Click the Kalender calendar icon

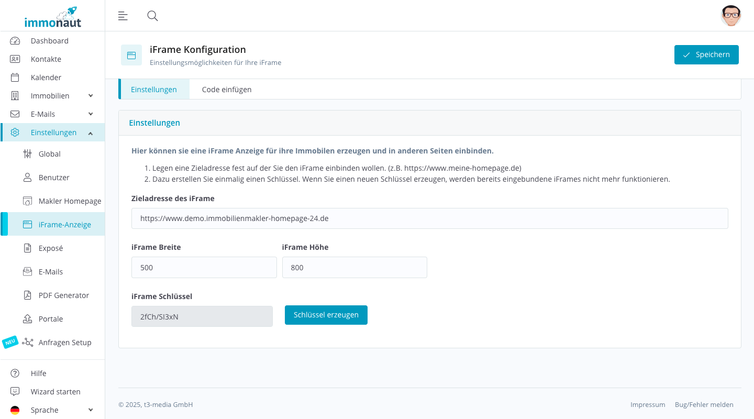coord(15,78)
